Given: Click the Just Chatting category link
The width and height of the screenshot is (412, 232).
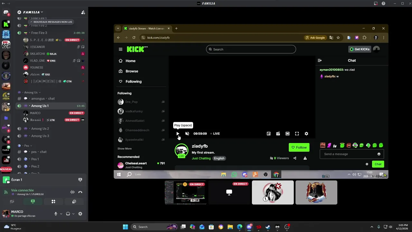Looking at the screenshot, I should 201,158.
